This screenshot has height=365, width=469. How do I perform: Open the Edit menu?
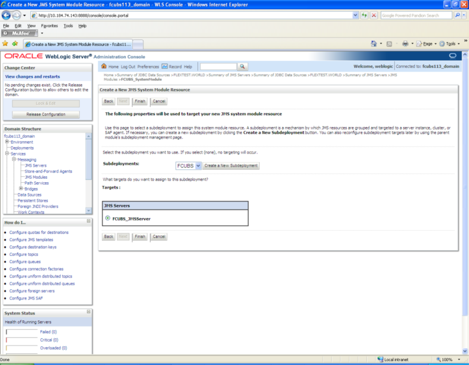point(18,26)
